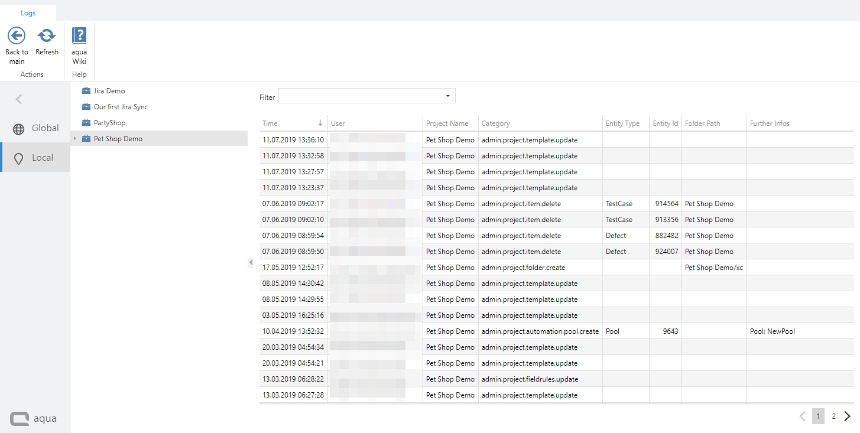Viewport: 860px width, 433px height.
Task: Click the Back to main arrow icon
Action: (x=17, y=36)
